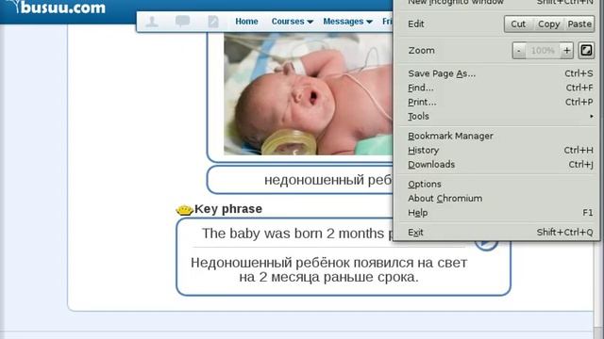Select New incognito window menu entry
Screen dimensions: 604x339
(x=499, y=2)
